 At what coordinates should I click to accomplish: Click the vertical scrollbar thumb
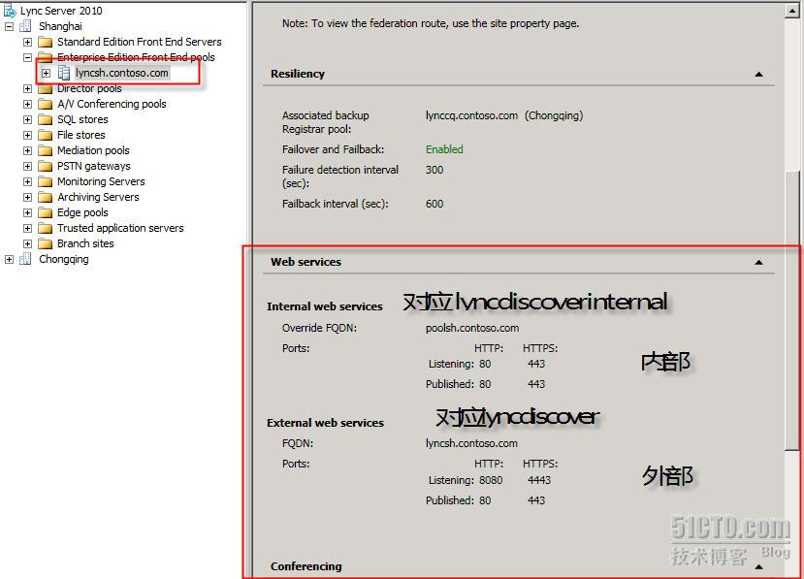(x=792, y=310)
